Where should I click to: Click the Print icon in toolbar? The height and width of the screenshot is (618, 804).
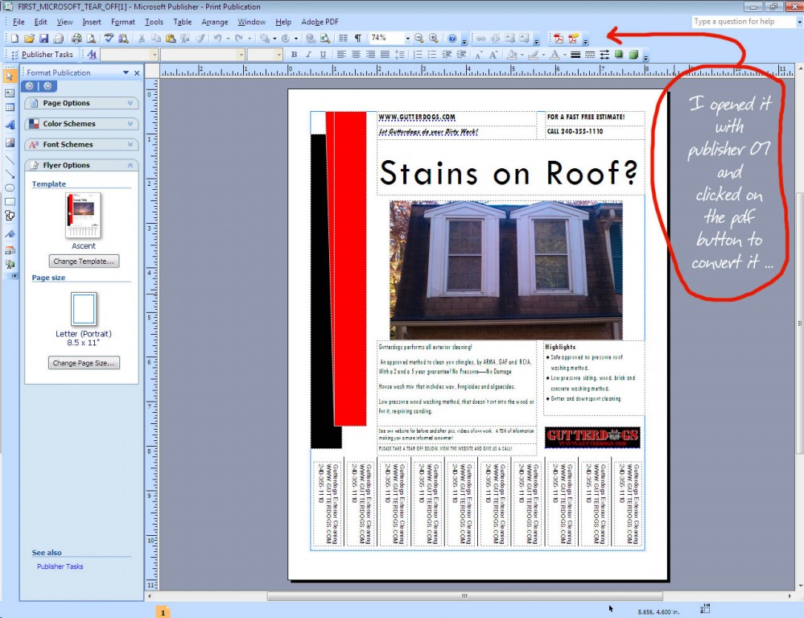point(76,38)
